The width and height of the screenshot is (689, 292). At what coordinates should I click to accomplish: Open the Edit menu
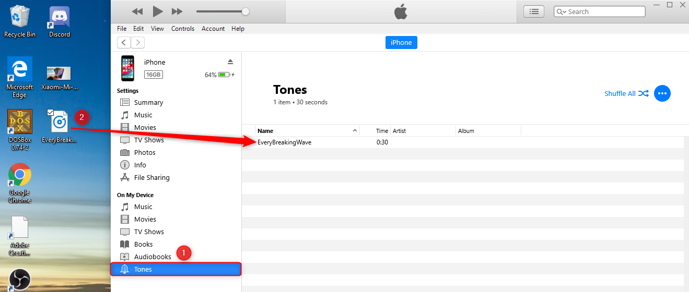[138, 29]
